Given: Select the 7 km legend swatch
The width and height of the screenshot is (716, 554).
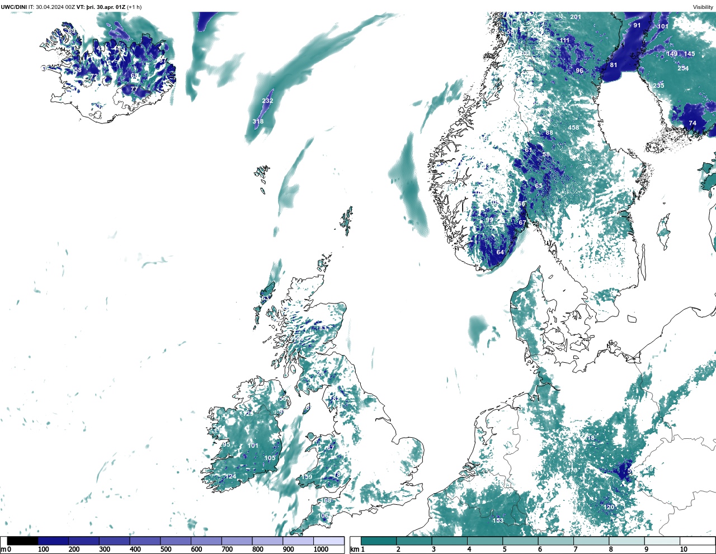Looking at the screenshot, I should pyautogui.click(x=591, y=541).
